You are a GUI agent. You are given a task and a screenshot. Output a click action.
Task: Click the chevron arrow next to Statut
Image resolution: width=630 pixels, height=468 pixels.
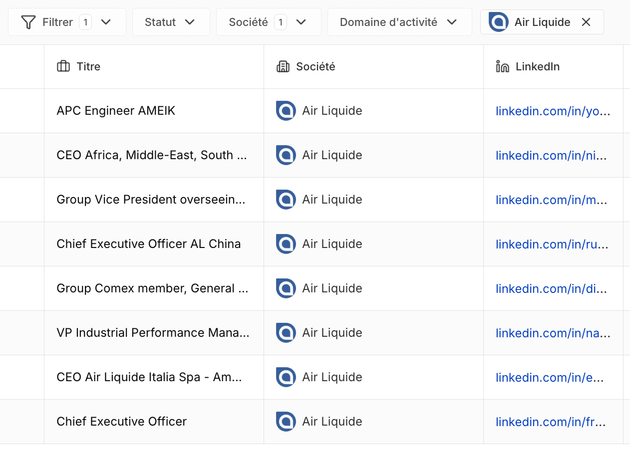(190, 22)
